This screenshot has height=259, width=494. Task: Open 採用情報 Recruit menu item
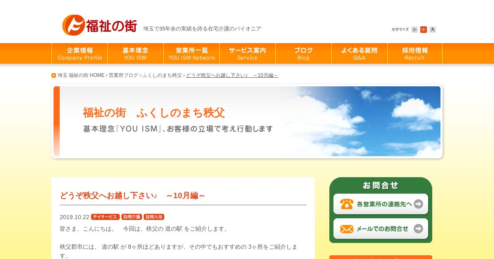tap(415, 53)
